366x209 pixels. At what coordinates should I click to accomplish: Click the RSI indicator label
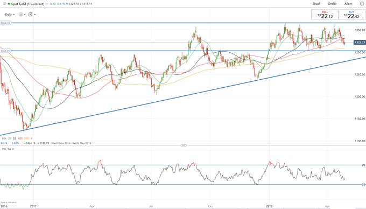coord(4,149)
